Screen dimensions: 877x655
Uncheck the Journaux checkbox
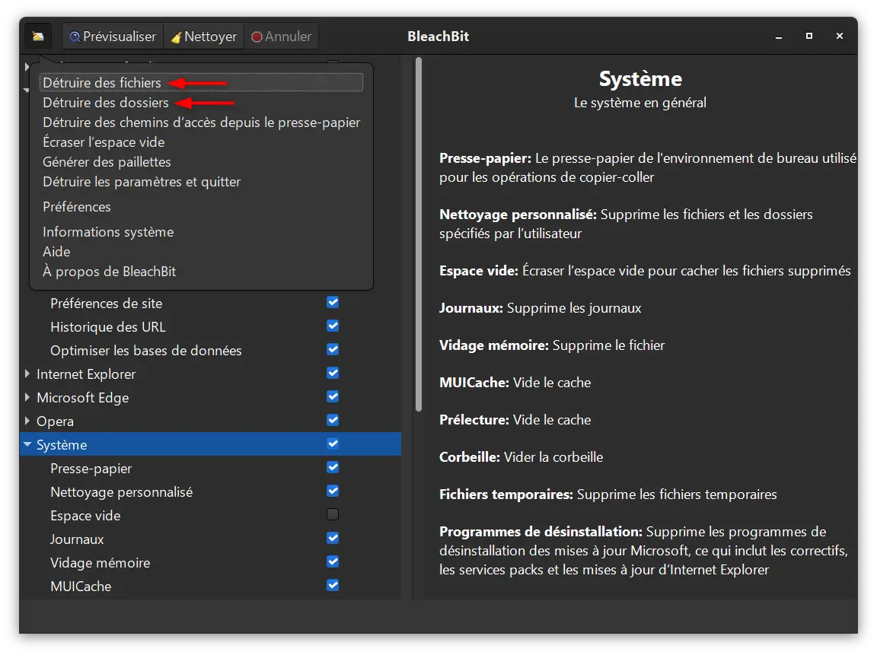pyautogui.click(x=333, y=538)
